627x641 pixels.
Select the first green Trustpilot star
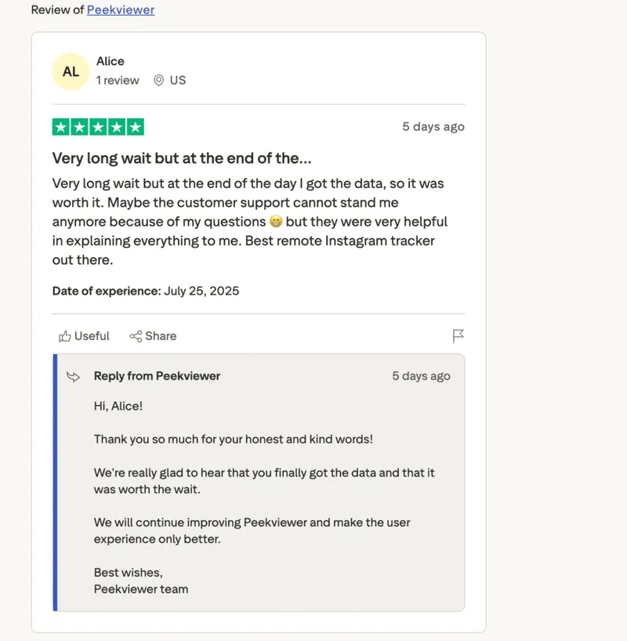(x=61, y=125)
